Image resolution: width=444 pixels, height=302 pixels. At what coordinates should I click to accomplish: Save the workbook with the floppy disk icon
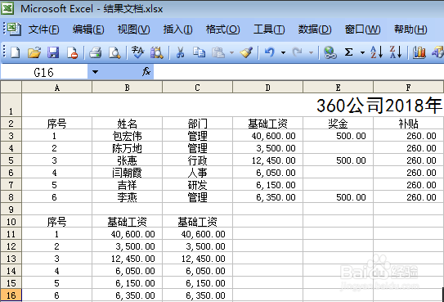pos(53,52)
